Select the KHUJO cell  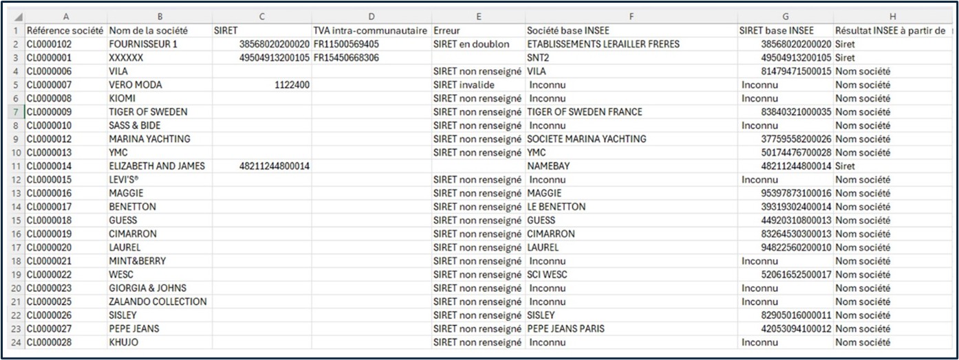[160, 342]
